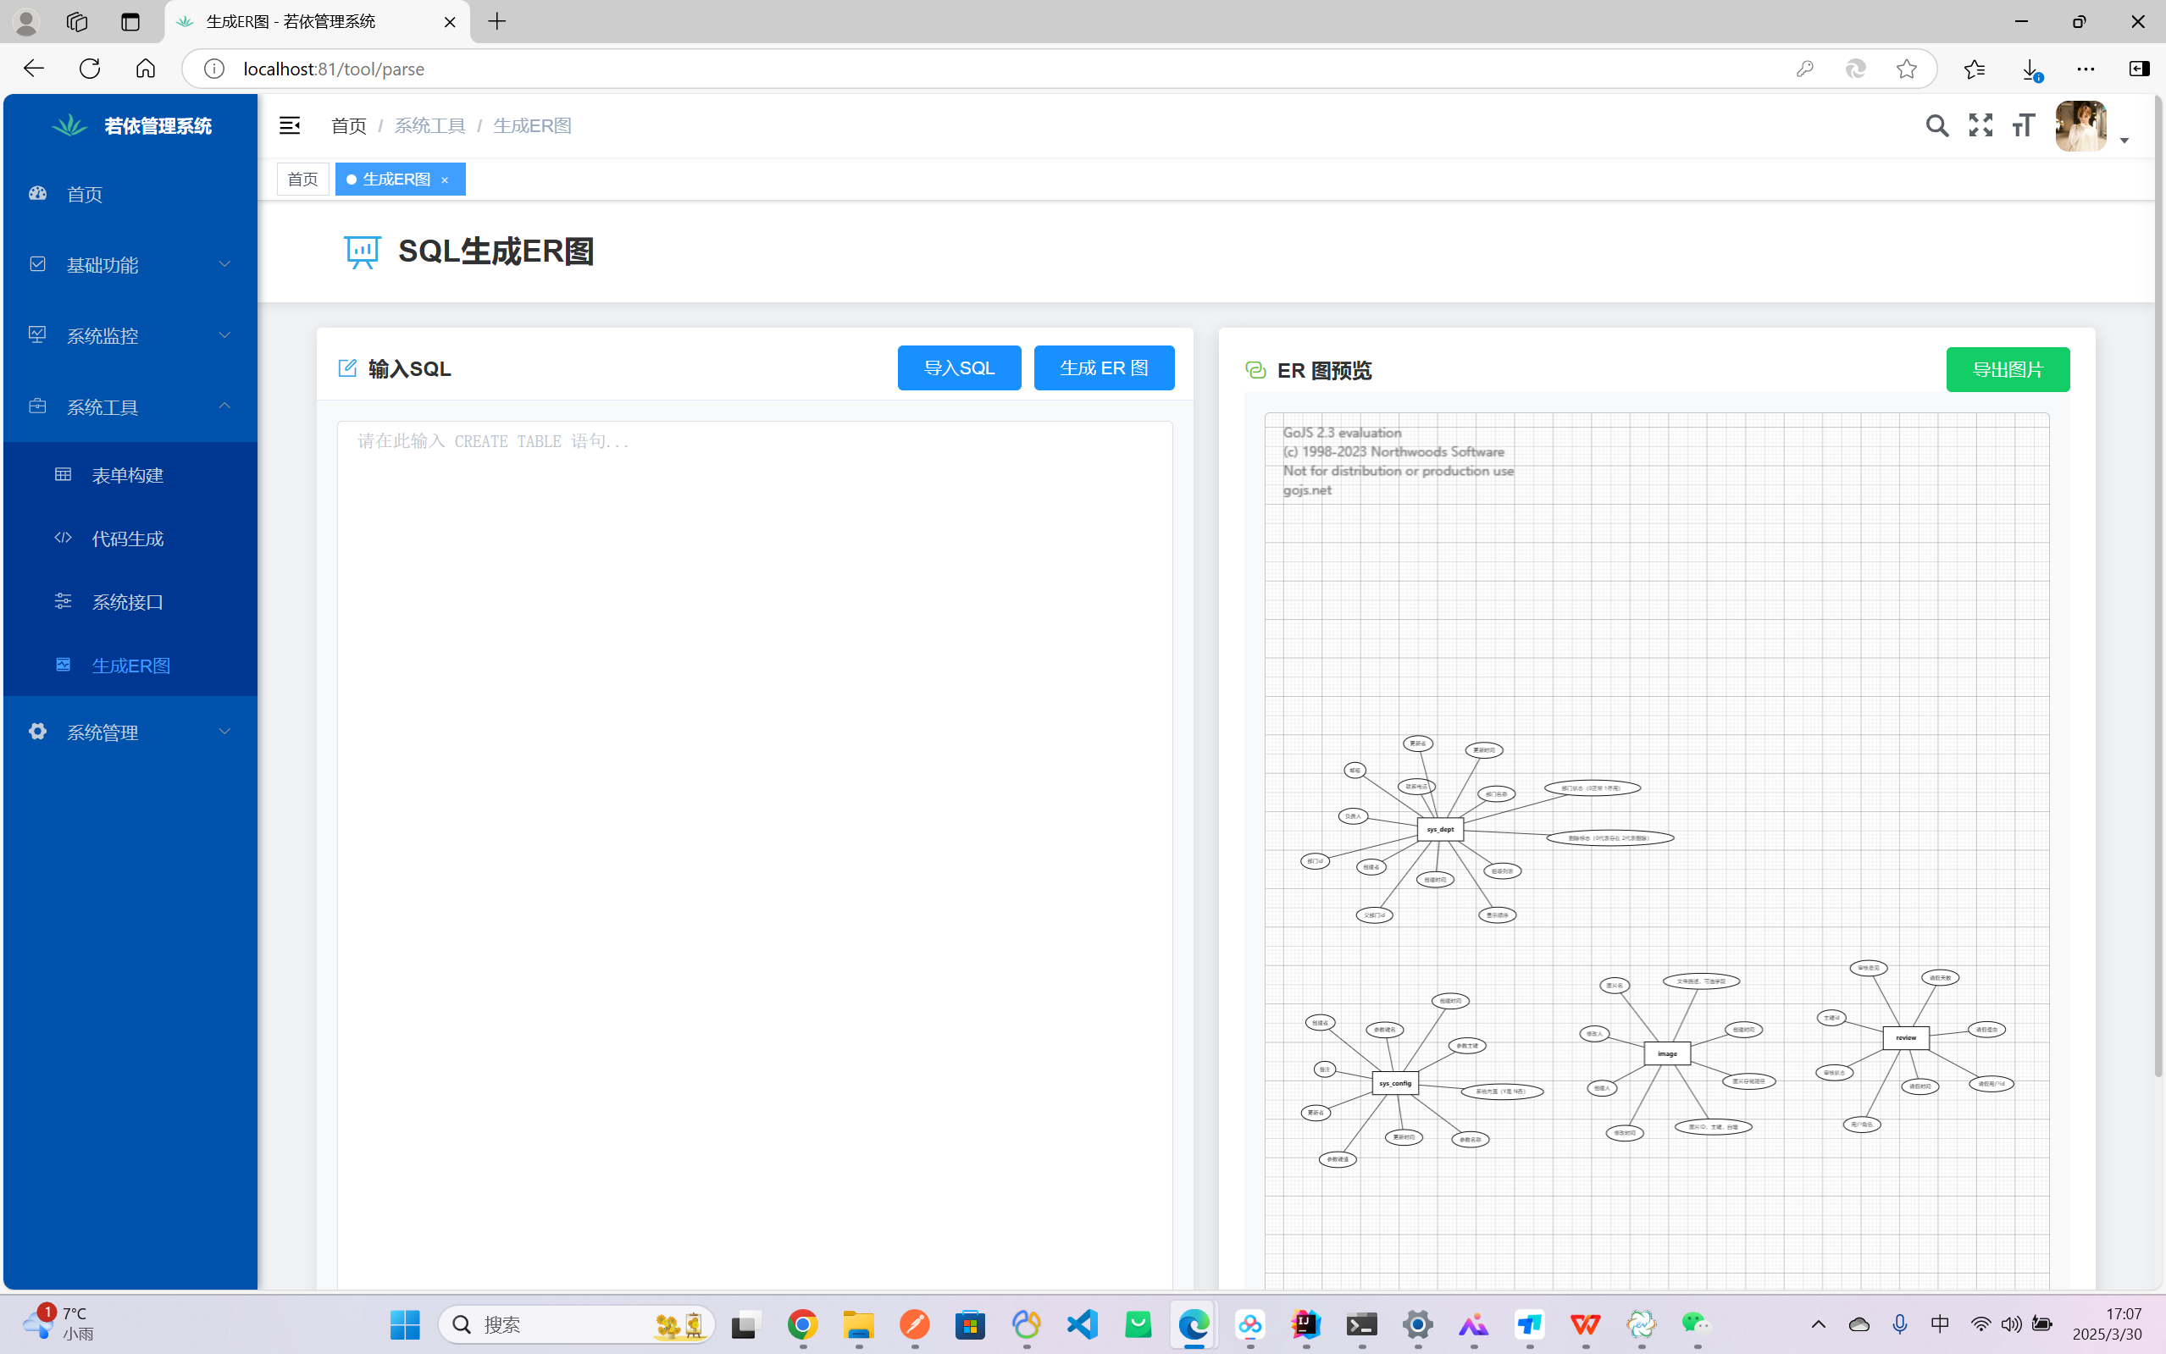Open 表单构建 in the sidebar
2166x1354 pixels.
(x=127, y=476)
